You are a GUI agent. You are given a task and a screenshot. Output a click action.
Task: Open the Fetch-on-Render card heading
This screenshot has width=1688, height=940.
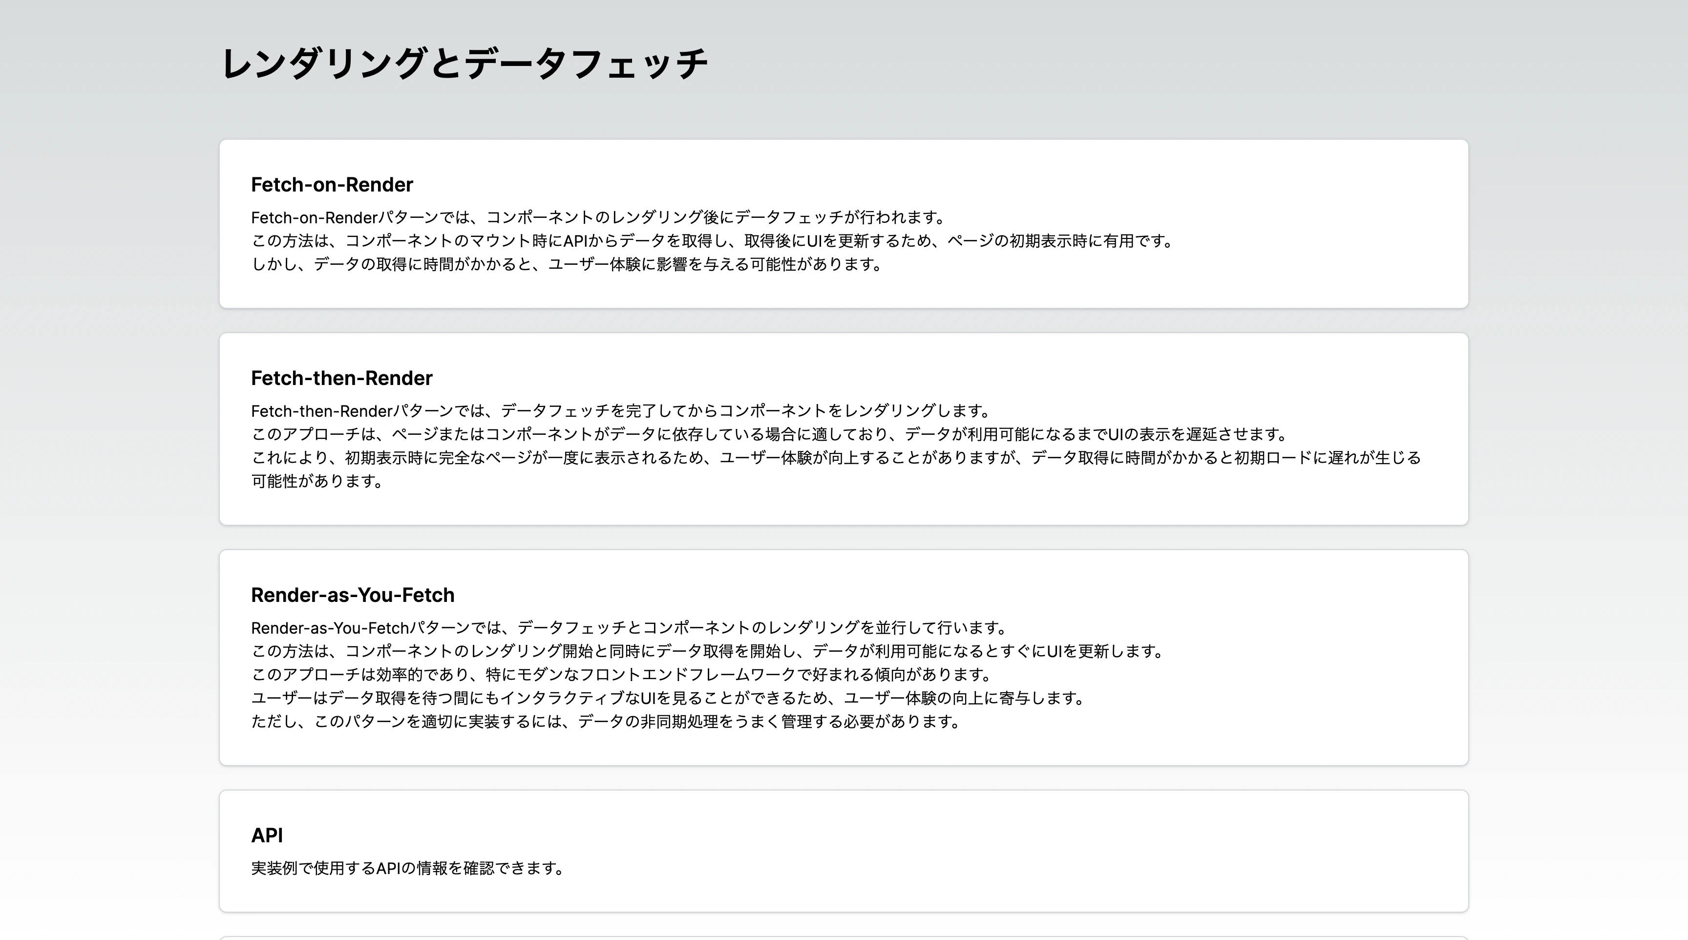332,185
